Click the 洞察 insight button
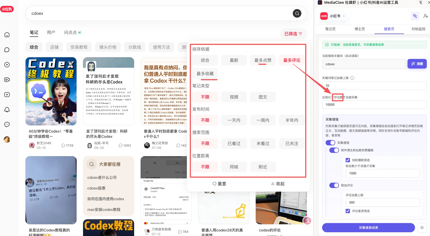Viewport: 430px width, 236px height. [417, 64]
